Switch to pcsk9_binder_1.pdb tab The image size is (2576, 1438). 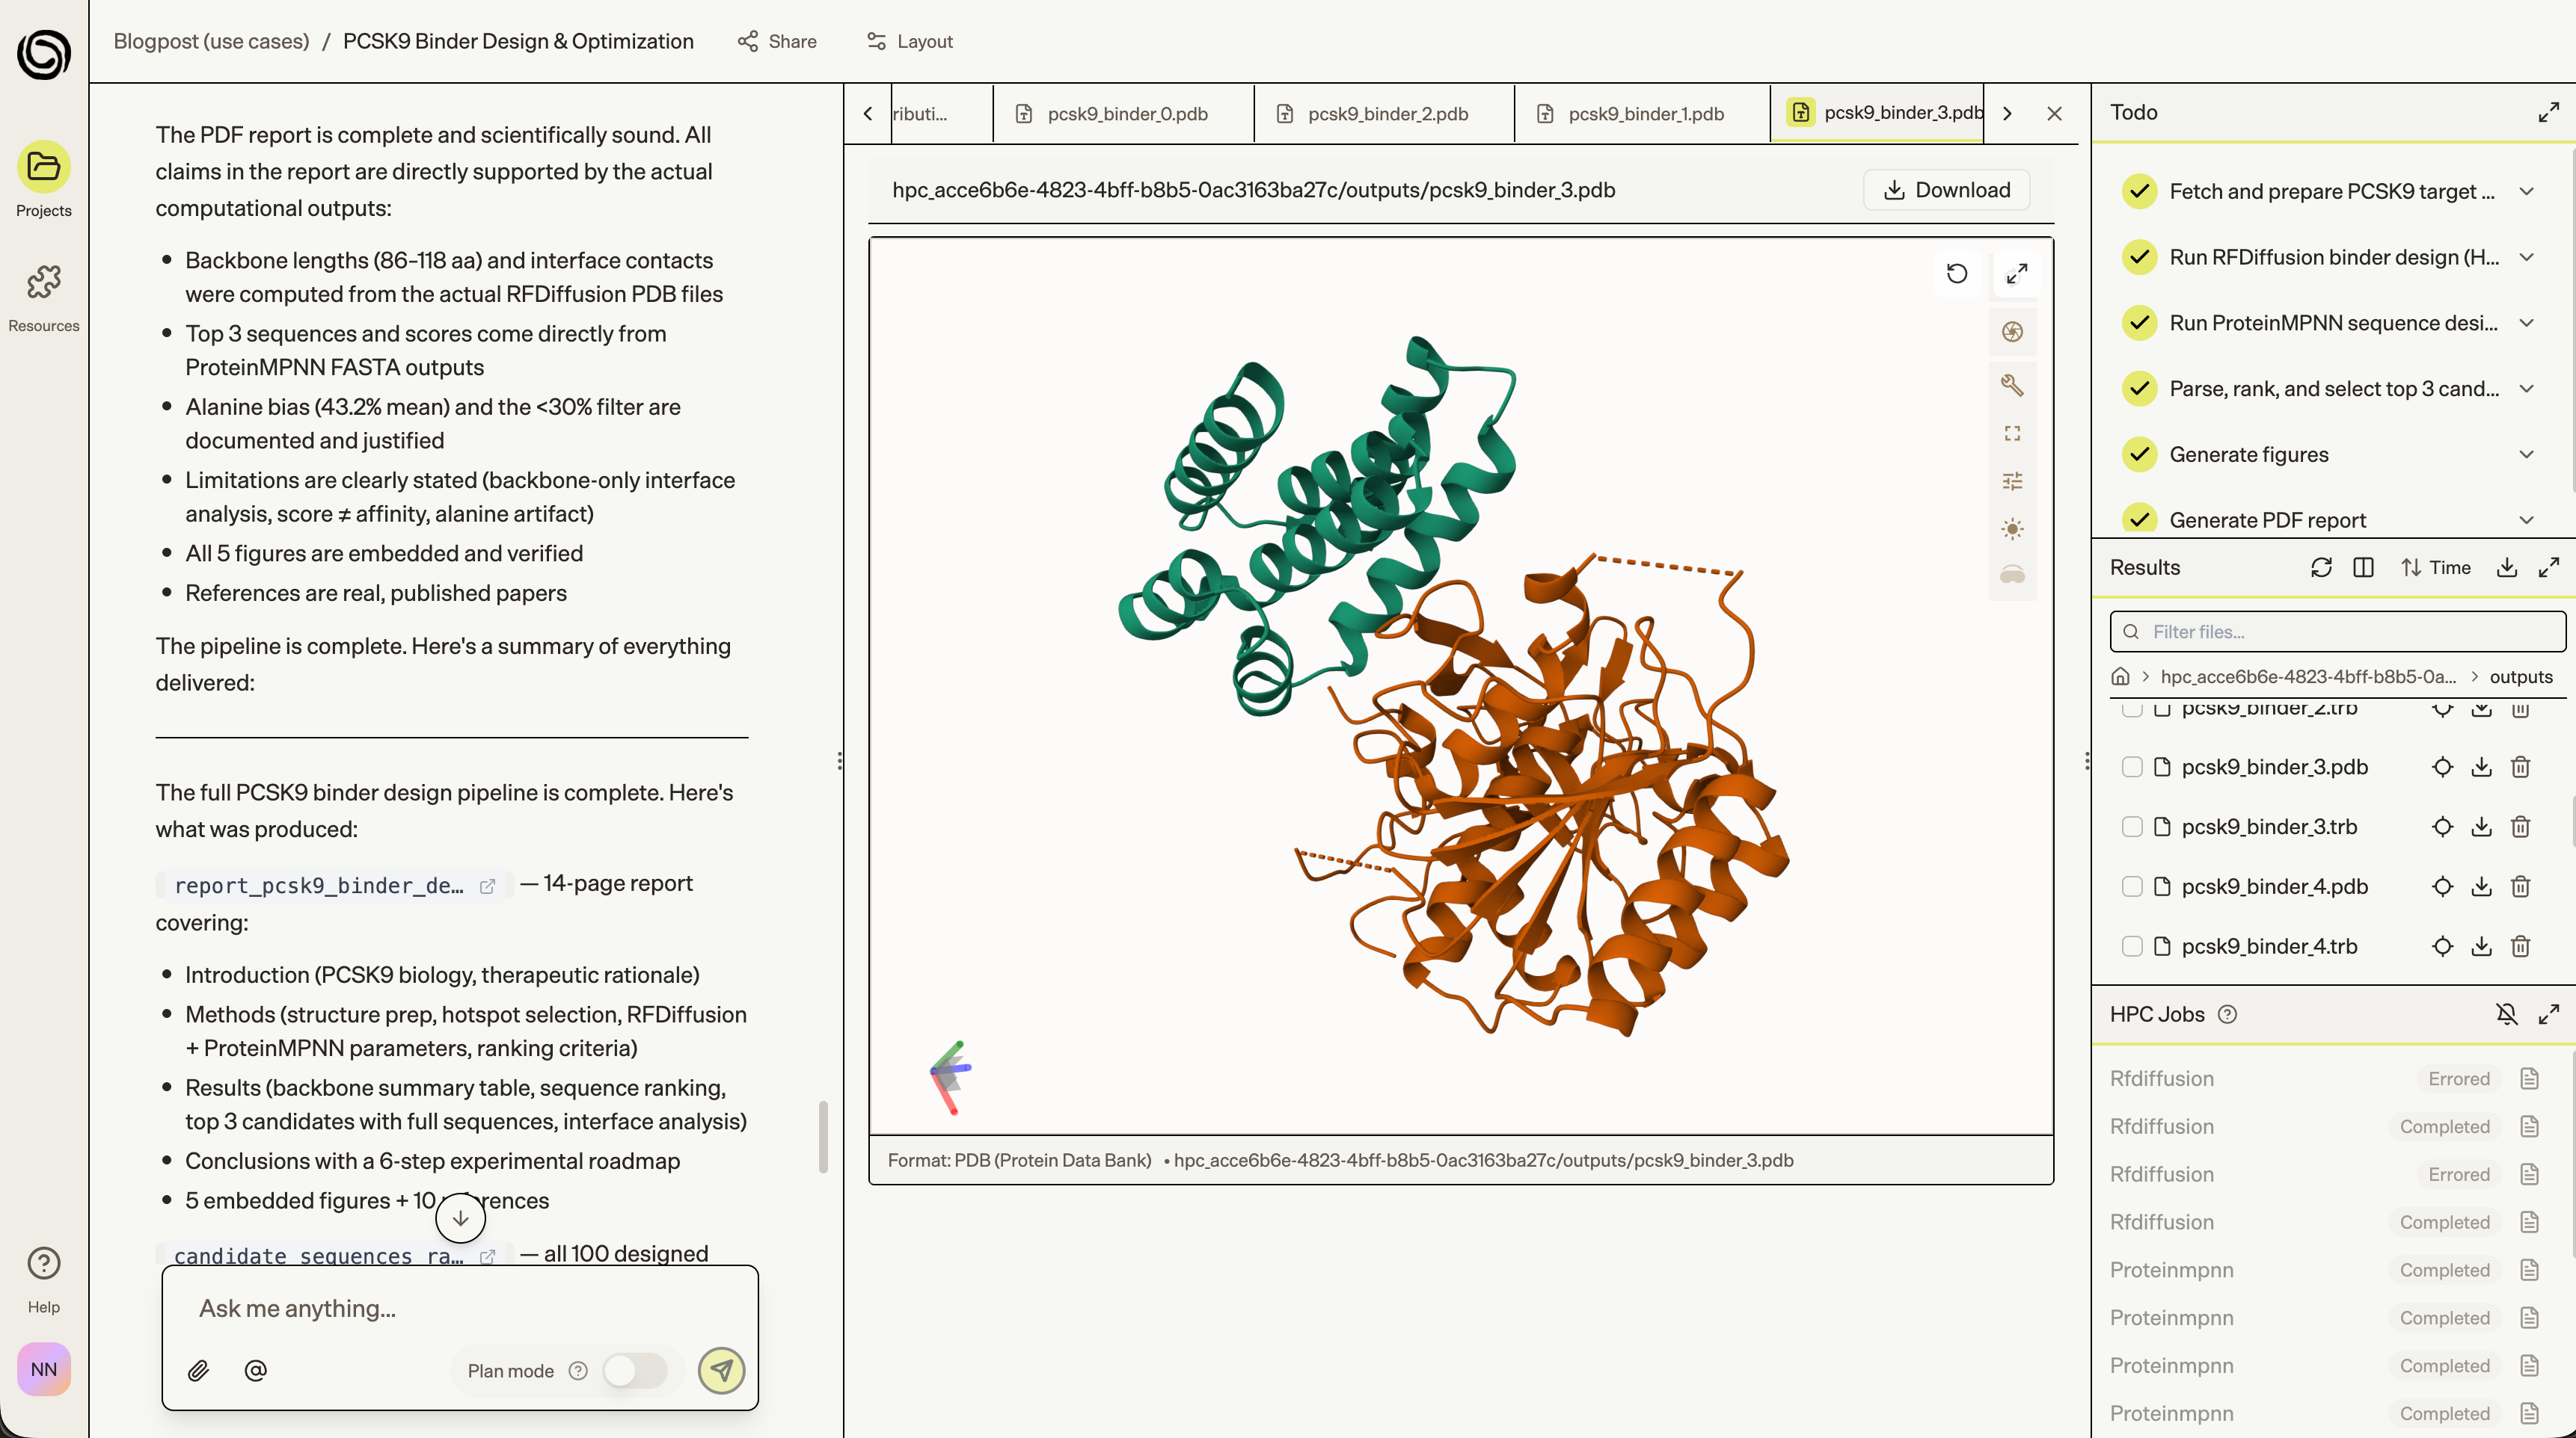point(1645,114)
